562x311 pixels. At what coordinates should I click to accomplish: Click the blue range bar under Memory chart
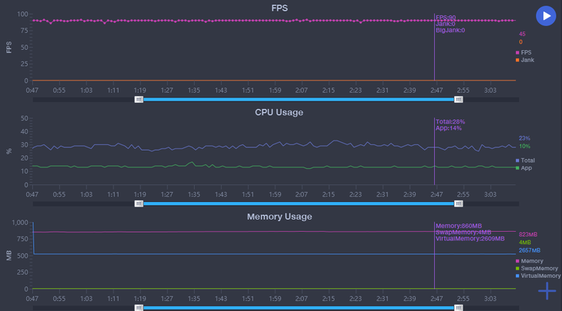pos(299,307)
